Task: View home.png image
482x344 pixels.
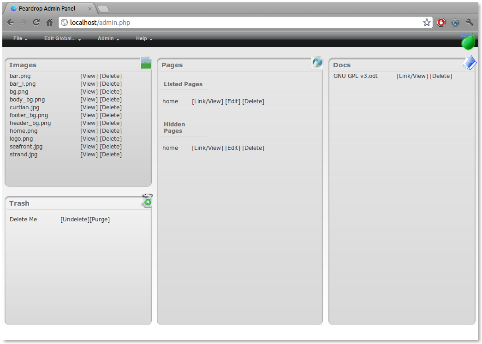Action: pos(89,130)
